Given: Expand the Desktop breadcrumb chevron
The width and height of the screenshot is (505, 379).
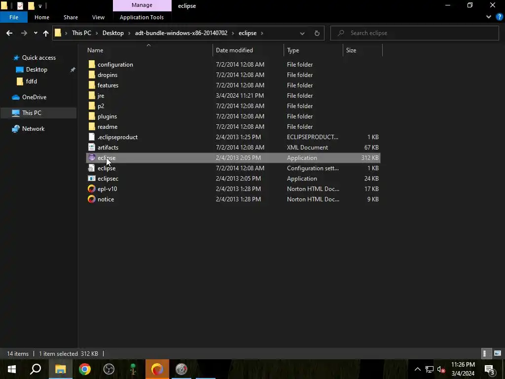Looking at the screenshot, I should (x=129, y=33).
